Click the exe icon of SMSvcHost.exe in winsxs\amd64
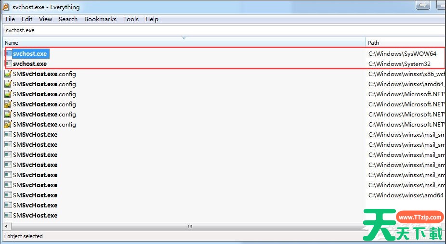Viewport: 446px width, 244px height. (x=8, y=195)
